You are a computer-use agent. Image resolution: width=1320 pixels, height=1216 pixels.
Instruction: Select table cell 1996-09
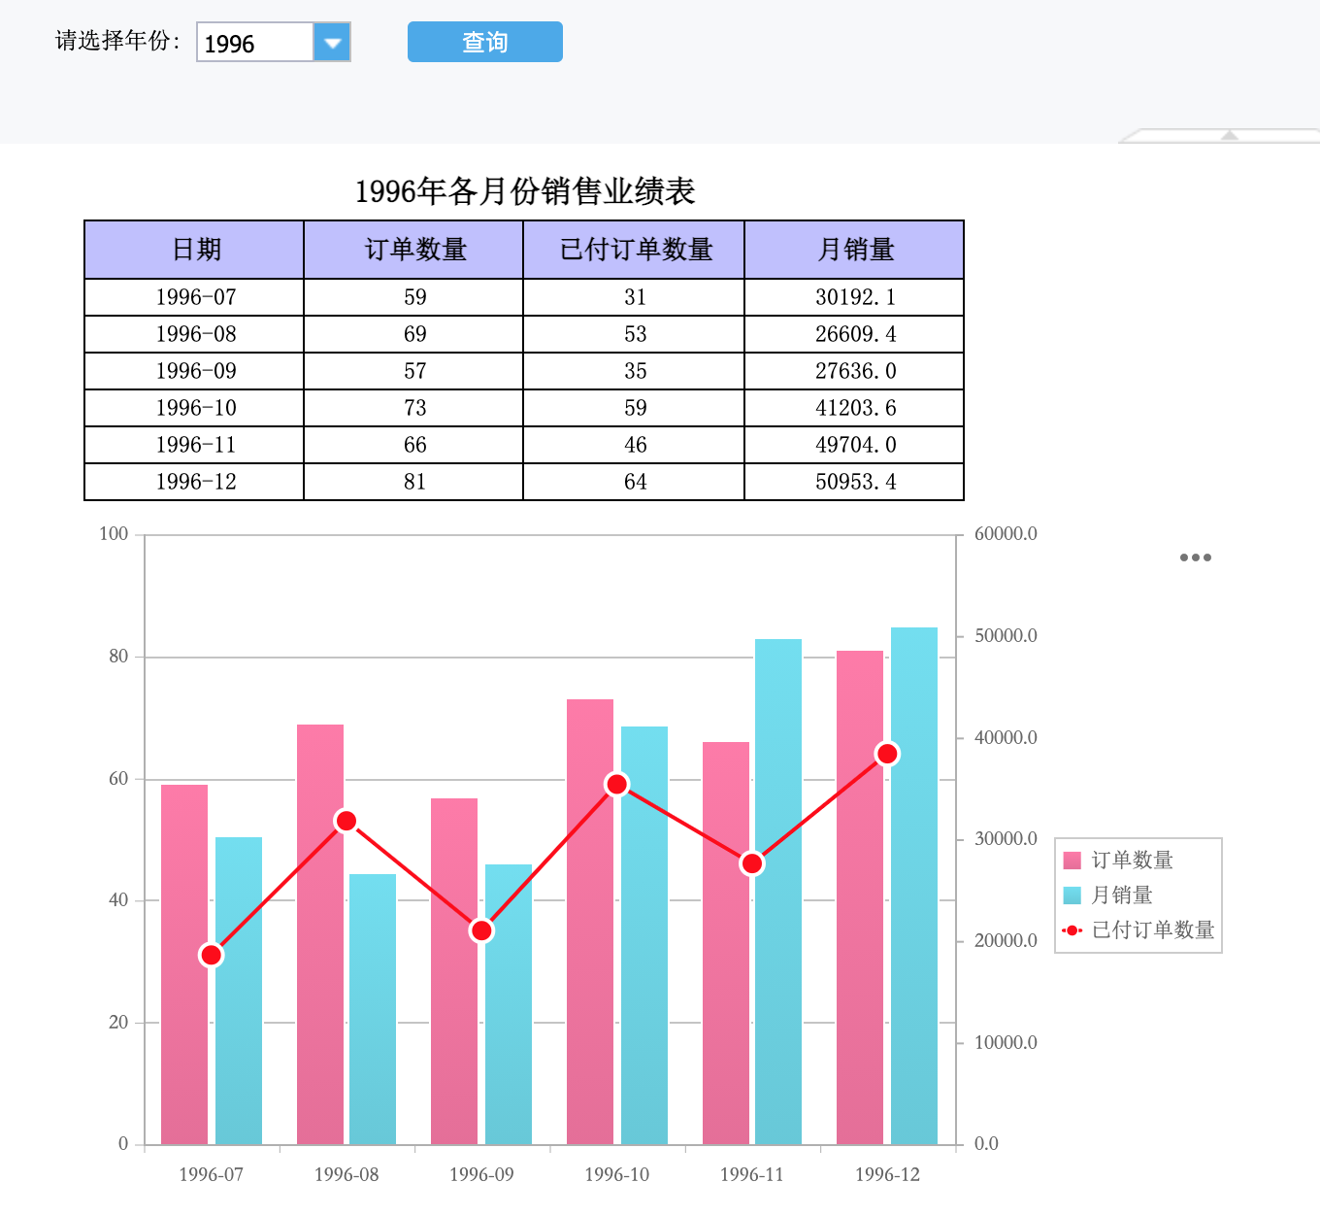click(194, 371)
